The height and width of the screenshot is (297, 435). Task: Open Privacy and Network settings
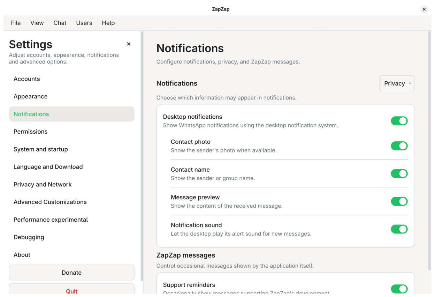pyautogui.click(x=71, y=184)
